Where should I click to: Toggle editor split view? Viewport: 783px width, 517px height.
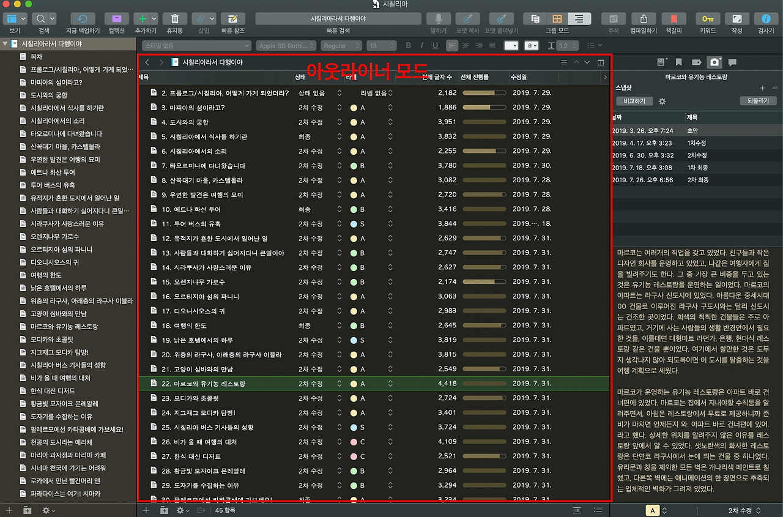pos(601,62)
